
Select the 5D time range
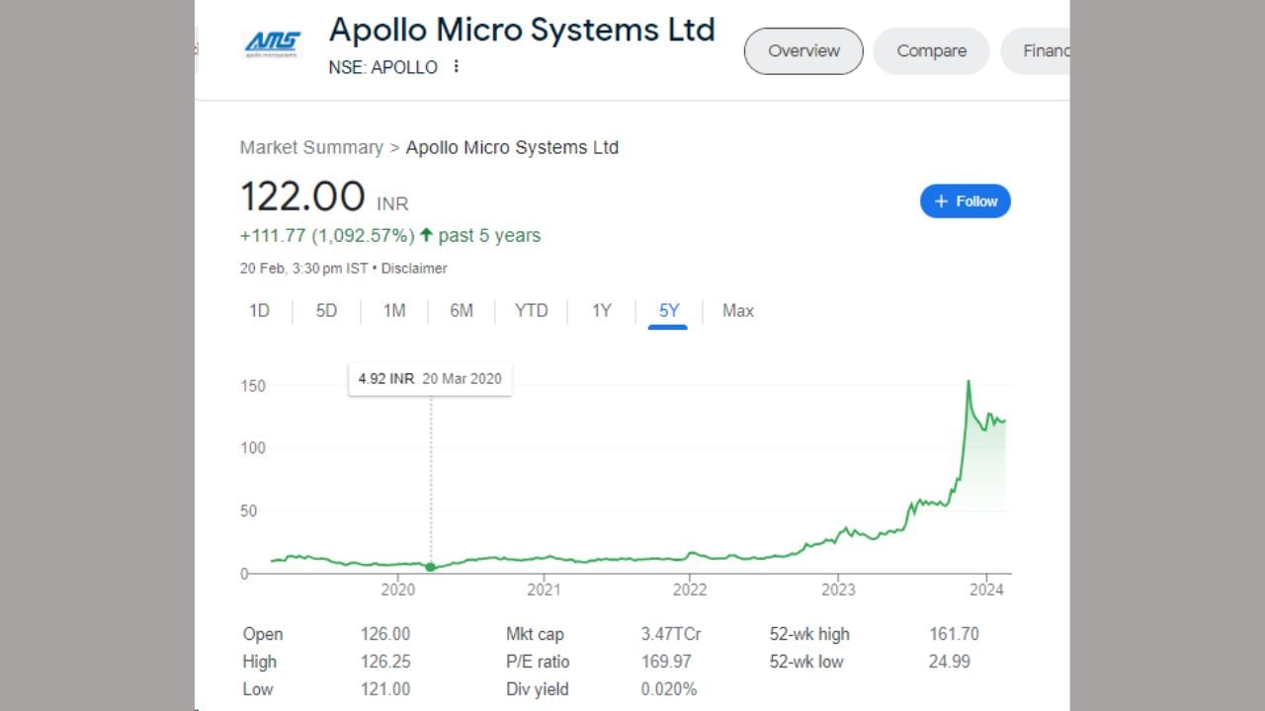click(326, 311)
